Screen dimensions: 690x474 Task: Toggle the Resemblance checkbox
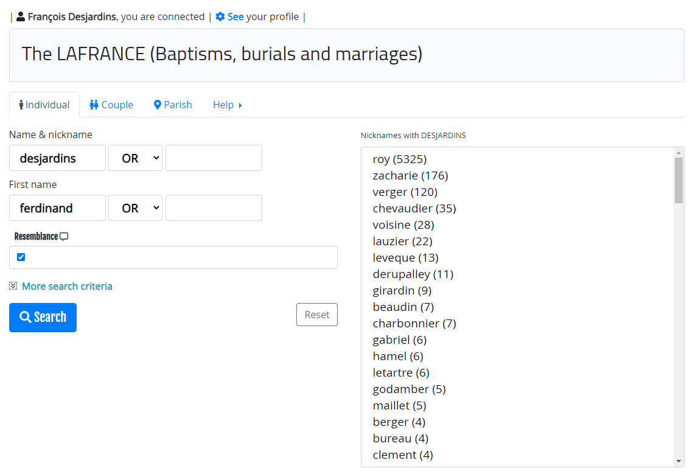point(21,257)
